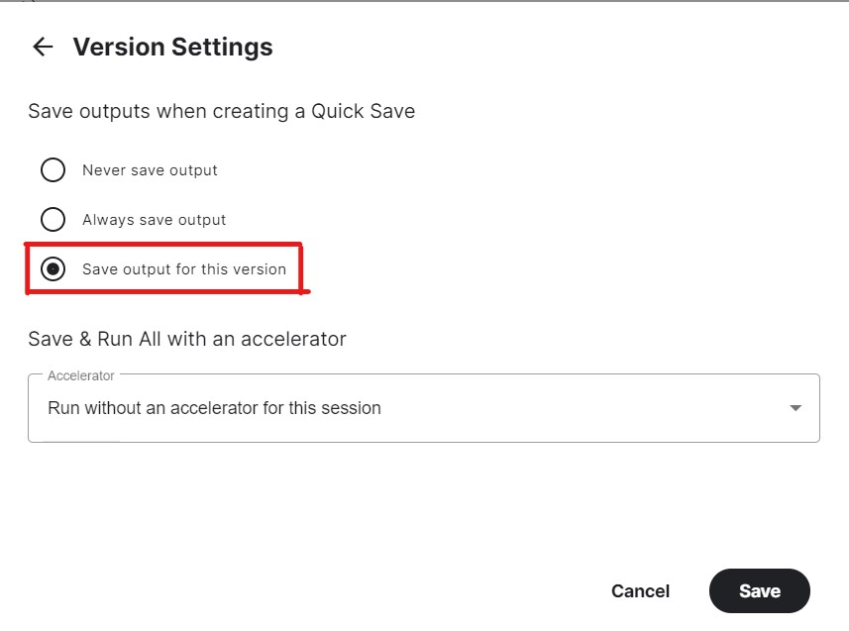Expand the Accelerator dropdown arrow

795,408
